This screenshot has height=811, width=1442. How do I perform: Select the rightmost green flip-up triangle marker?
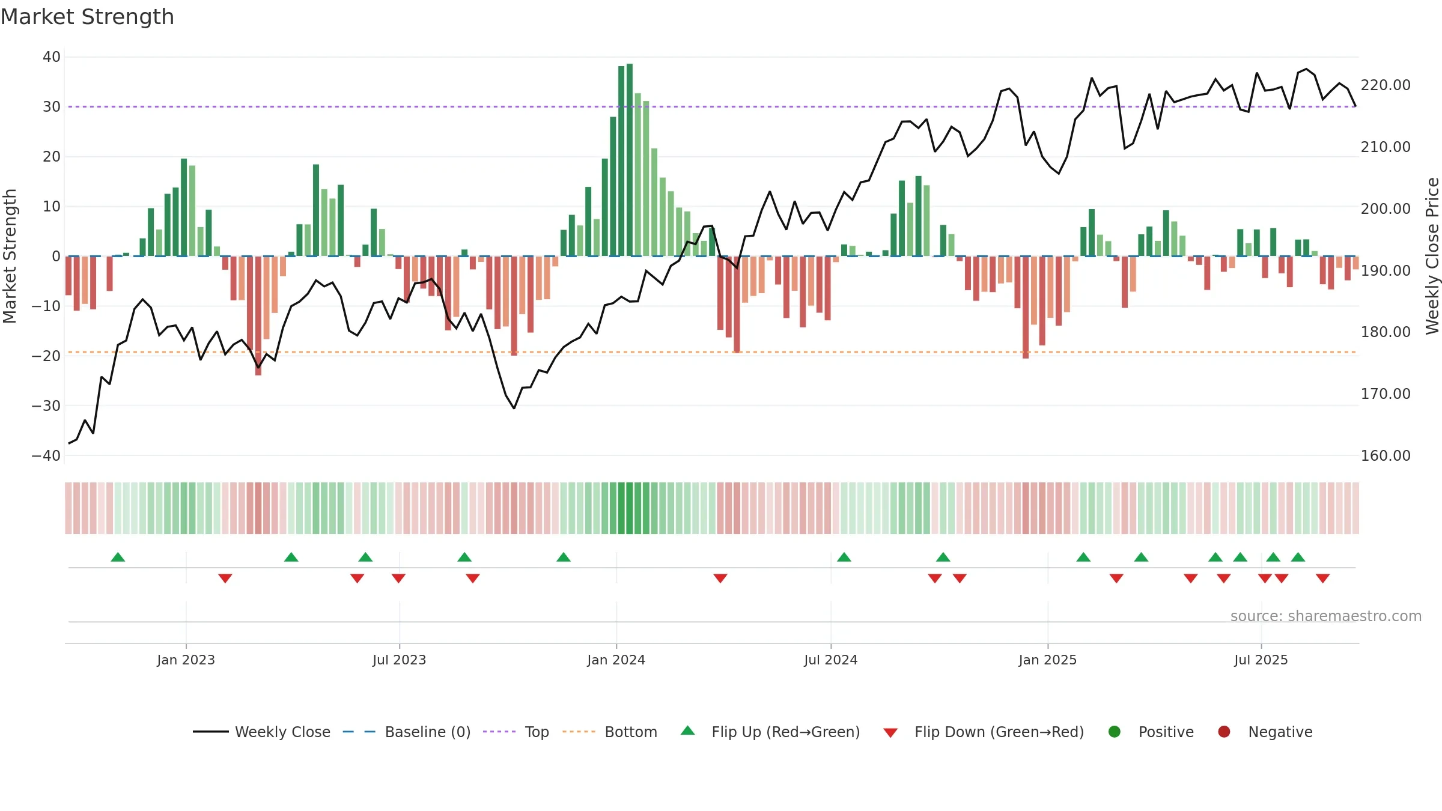pyautogui.click(x=1298, y=557)
